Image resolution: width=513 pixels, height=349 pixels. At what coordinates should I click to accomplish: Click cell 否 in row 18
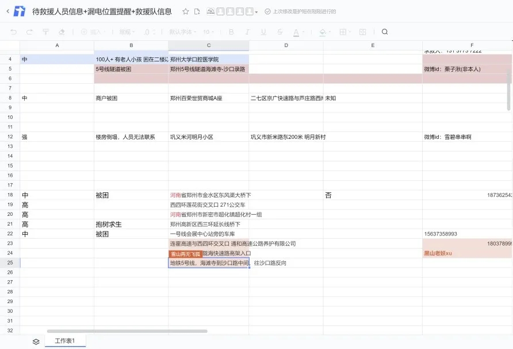coord(373,195)
